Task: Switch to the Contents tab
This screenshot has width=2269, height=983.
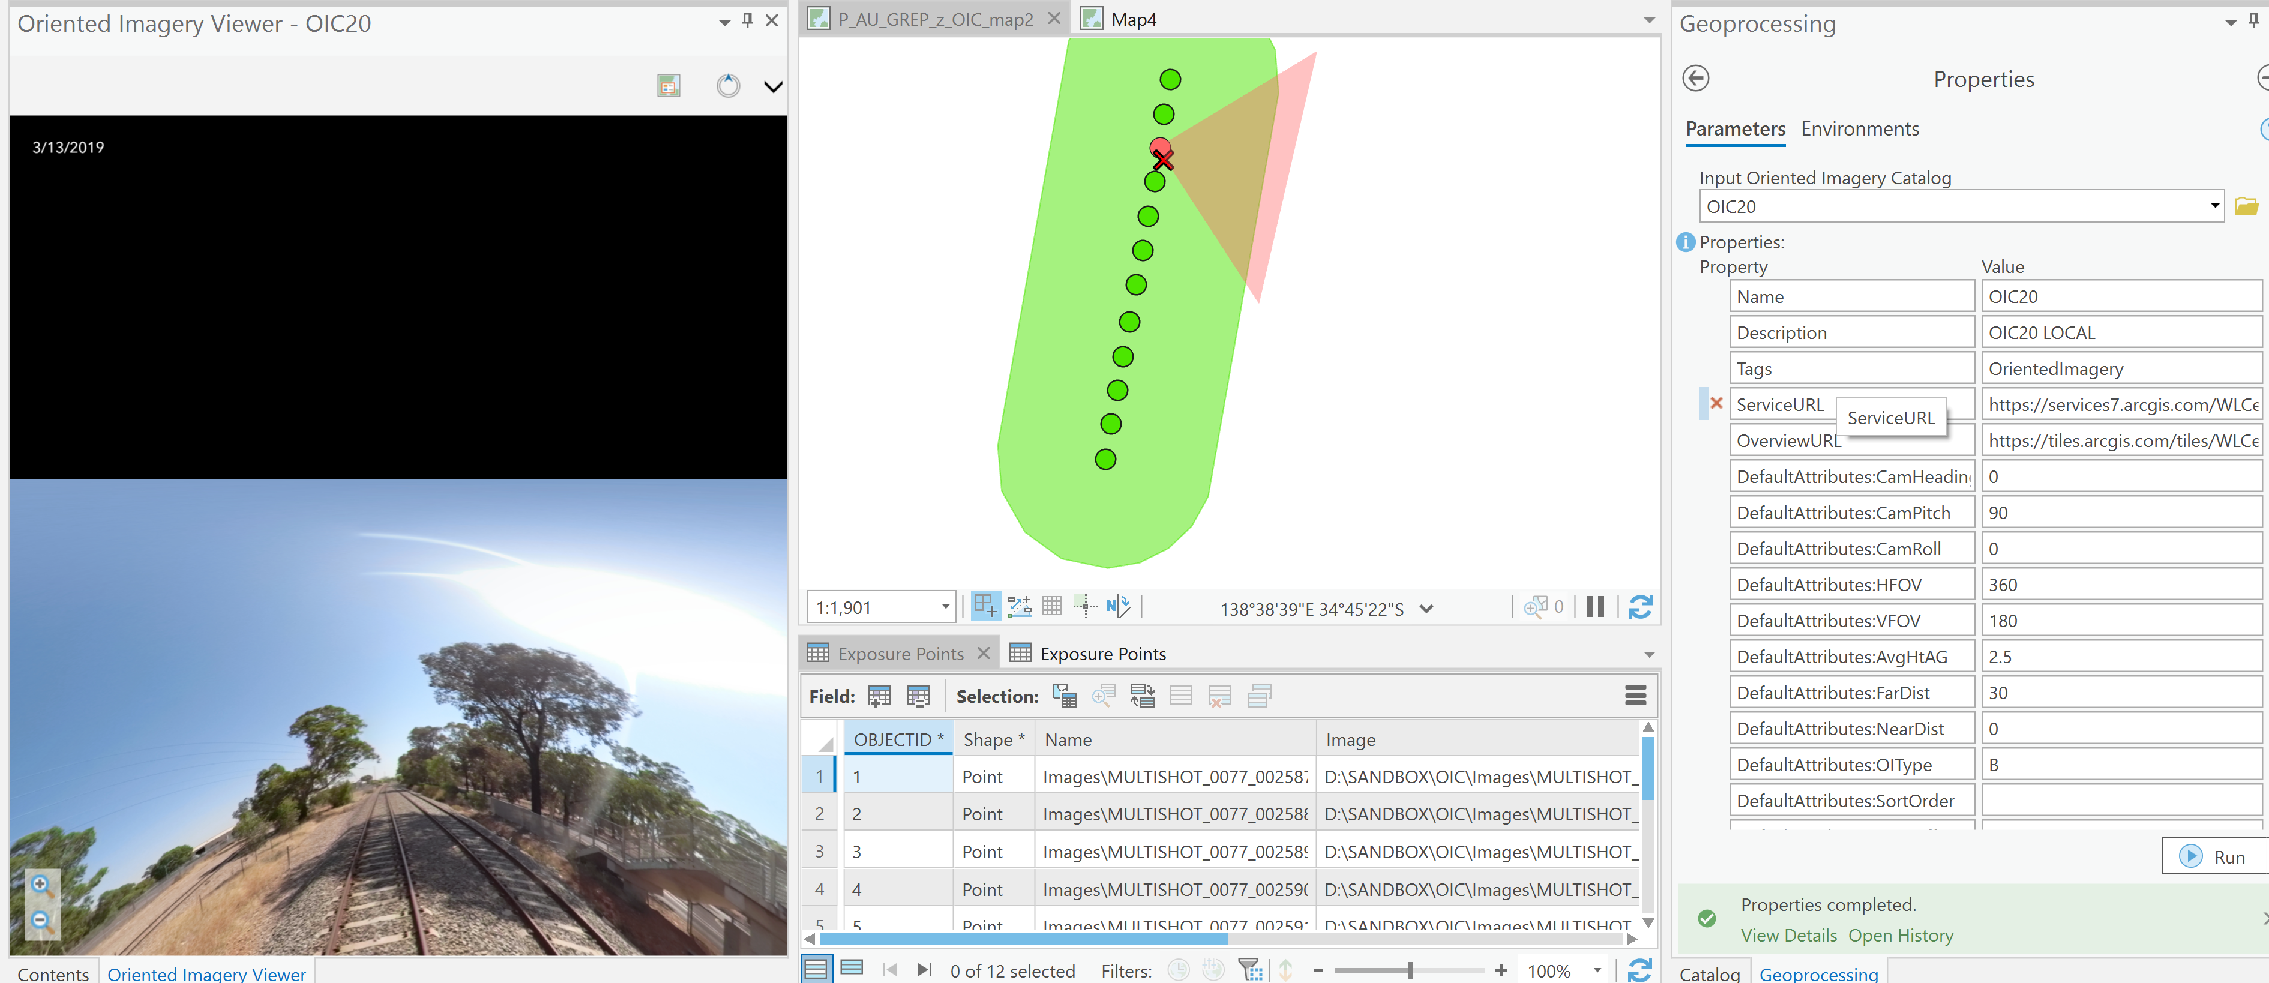Action: (54, 973)
